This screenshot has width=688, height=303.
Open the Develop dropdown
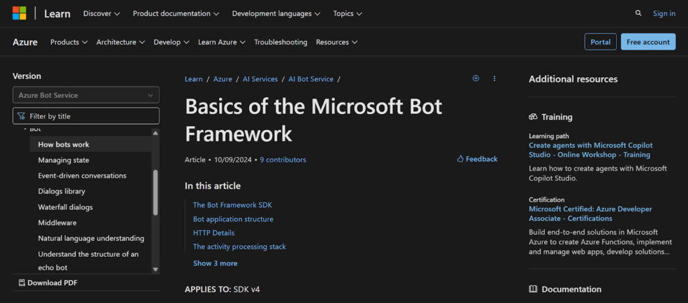[171, 42]
